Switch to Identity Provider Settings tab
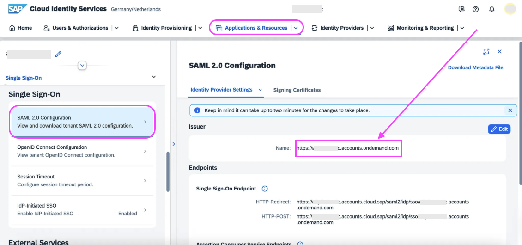 coord(221,90)
